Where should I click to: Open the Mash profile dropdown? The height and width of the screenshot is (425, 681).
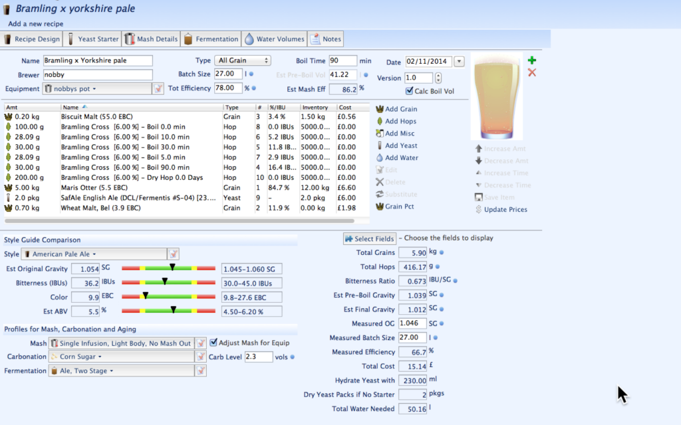tap(122, 343)
